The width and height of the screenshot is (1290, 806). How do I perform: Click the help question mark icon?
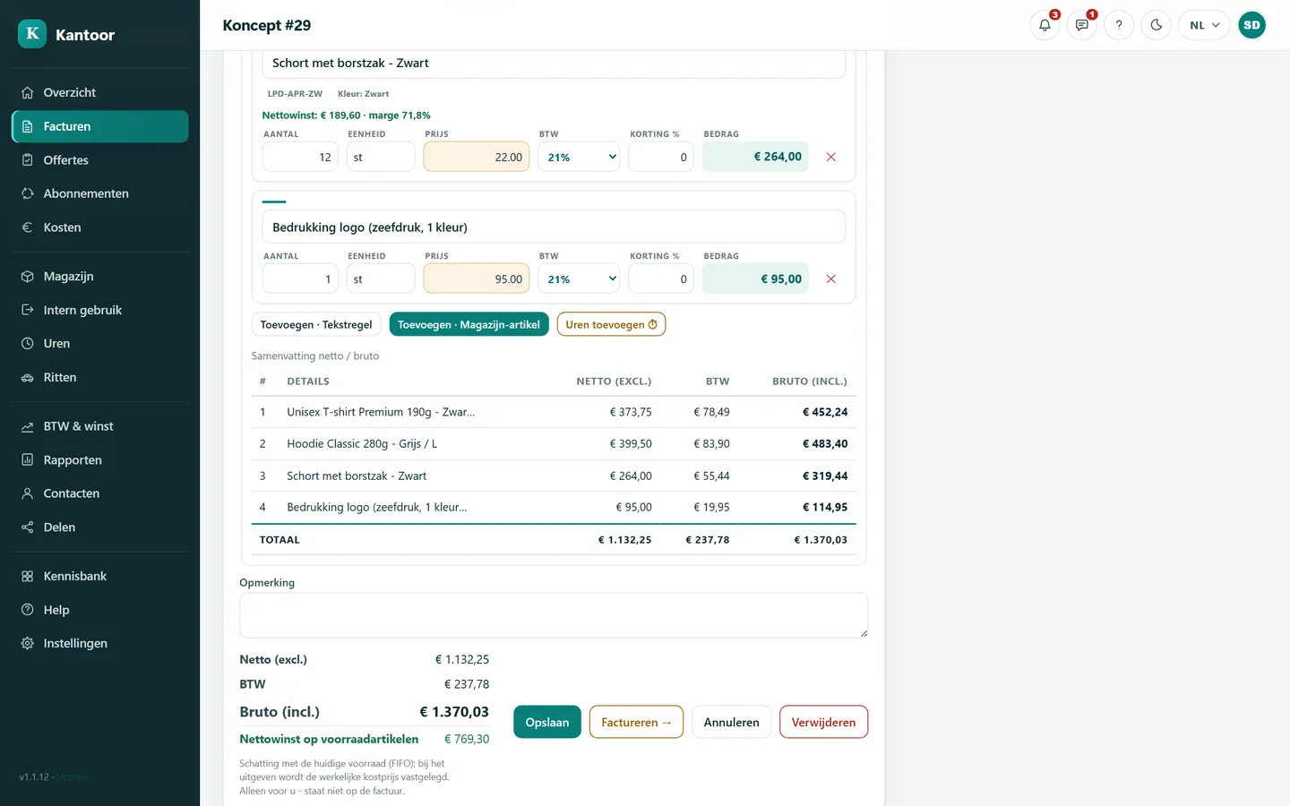click(1119, 25)
